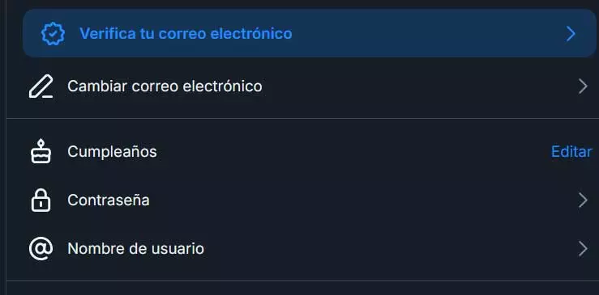
Task: Open the Contraseña chevron arrow
Action: [583, 200]
